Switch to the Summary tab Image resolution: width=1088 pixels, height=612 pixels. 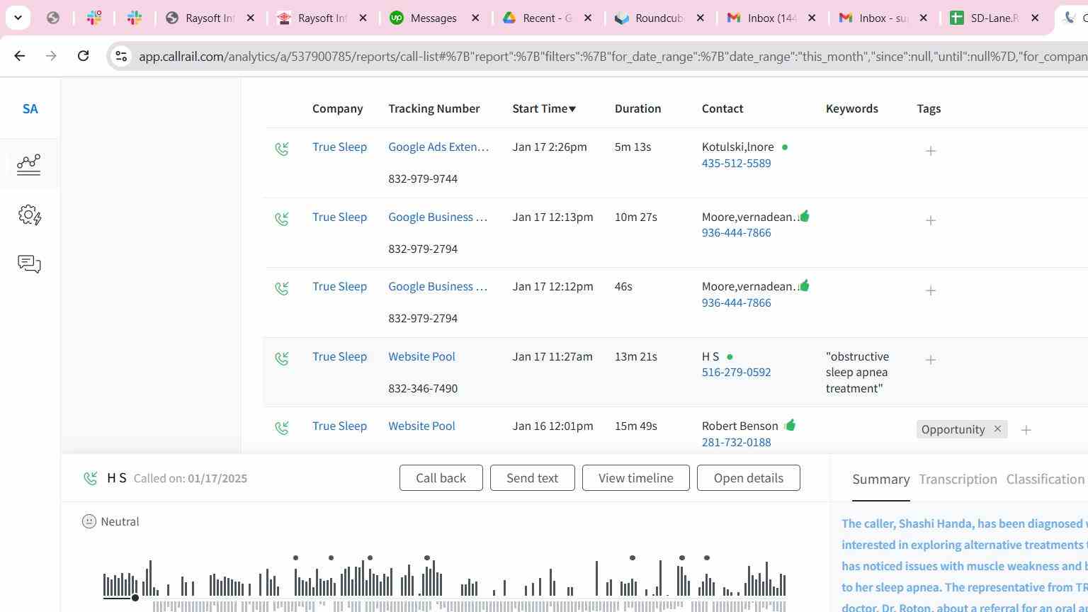pos(880,480)
